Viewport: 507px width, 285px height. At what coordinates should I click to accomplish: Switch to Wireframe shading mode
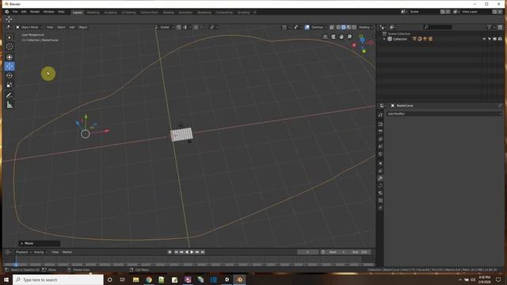click(x=338, y=27)
